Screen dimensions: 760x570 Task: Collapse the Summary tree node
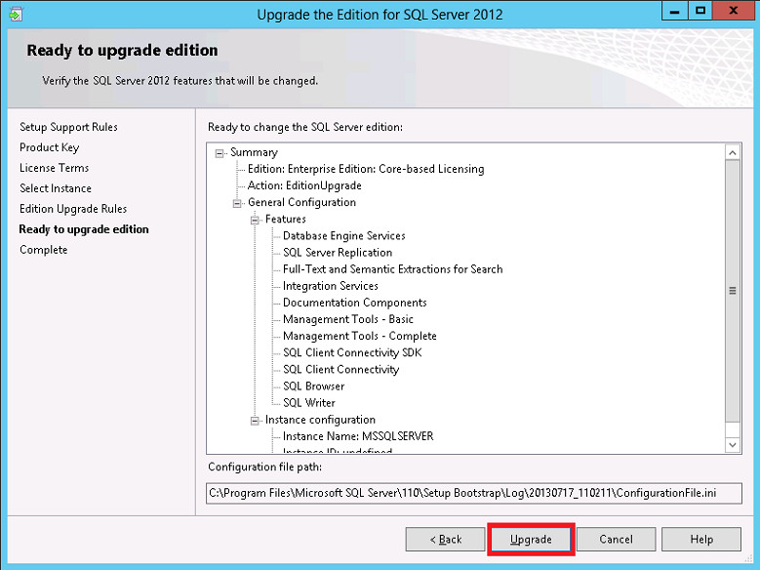tap(220, 153)
